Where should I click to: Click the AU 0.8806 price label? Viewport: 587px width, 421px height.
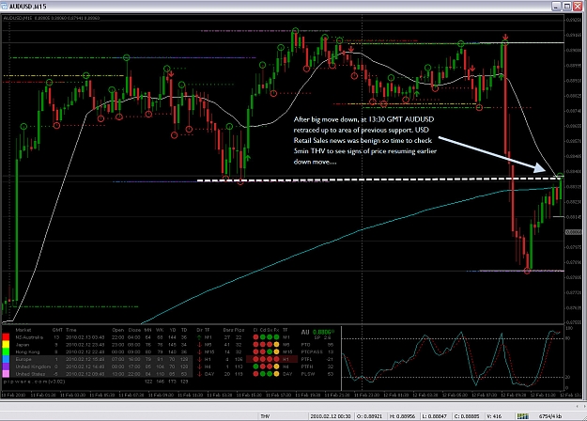pos(317,332)
